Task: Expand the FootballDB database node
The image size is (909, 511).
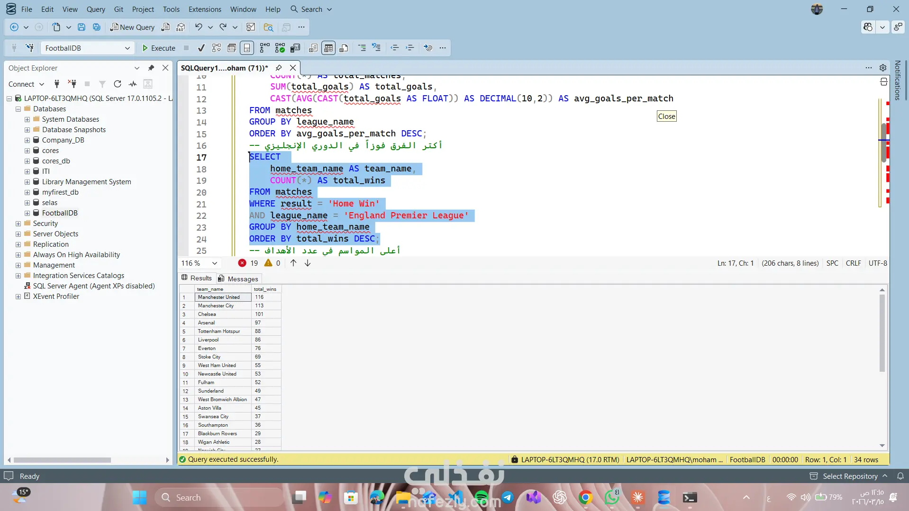Action: click(x=27, y=213)
